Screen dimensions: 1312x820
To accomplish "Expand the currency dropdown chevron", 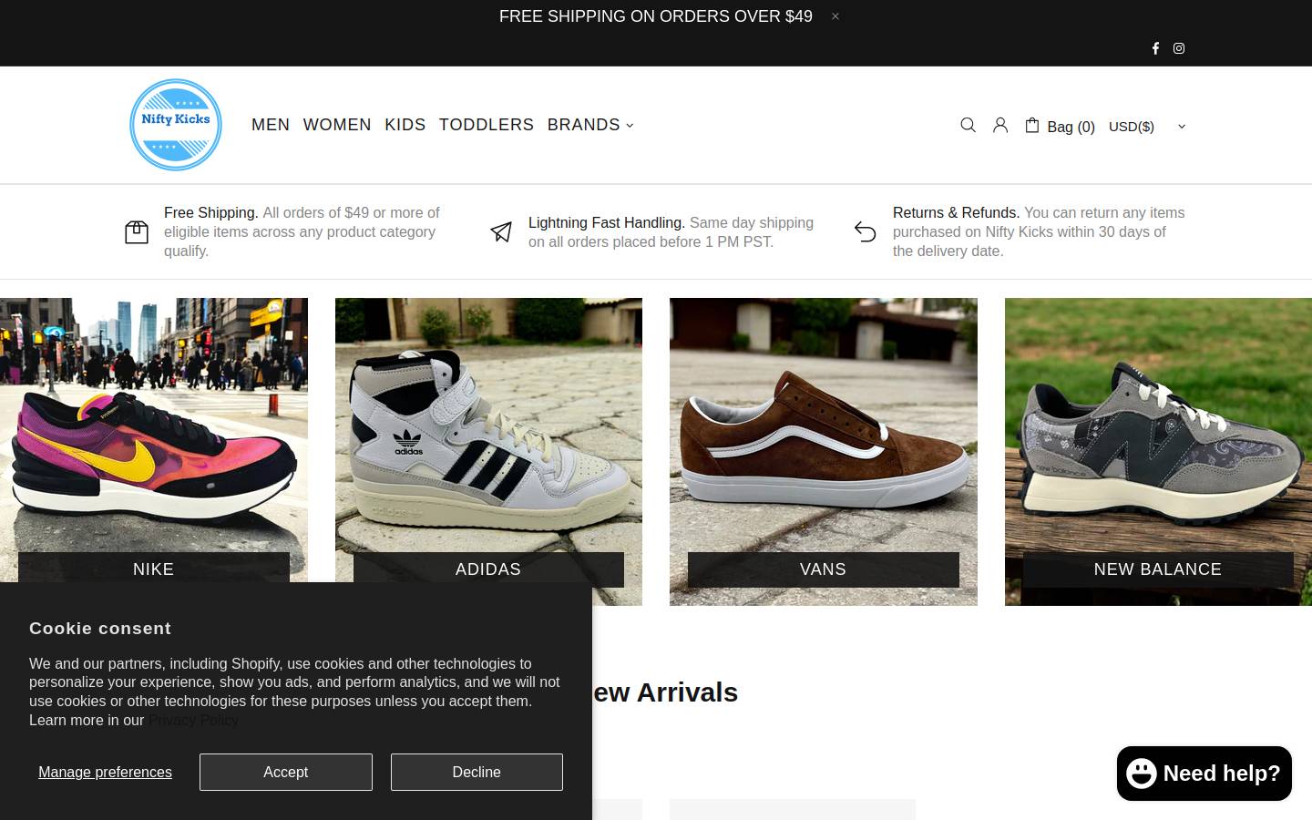I will point(1182,127).
